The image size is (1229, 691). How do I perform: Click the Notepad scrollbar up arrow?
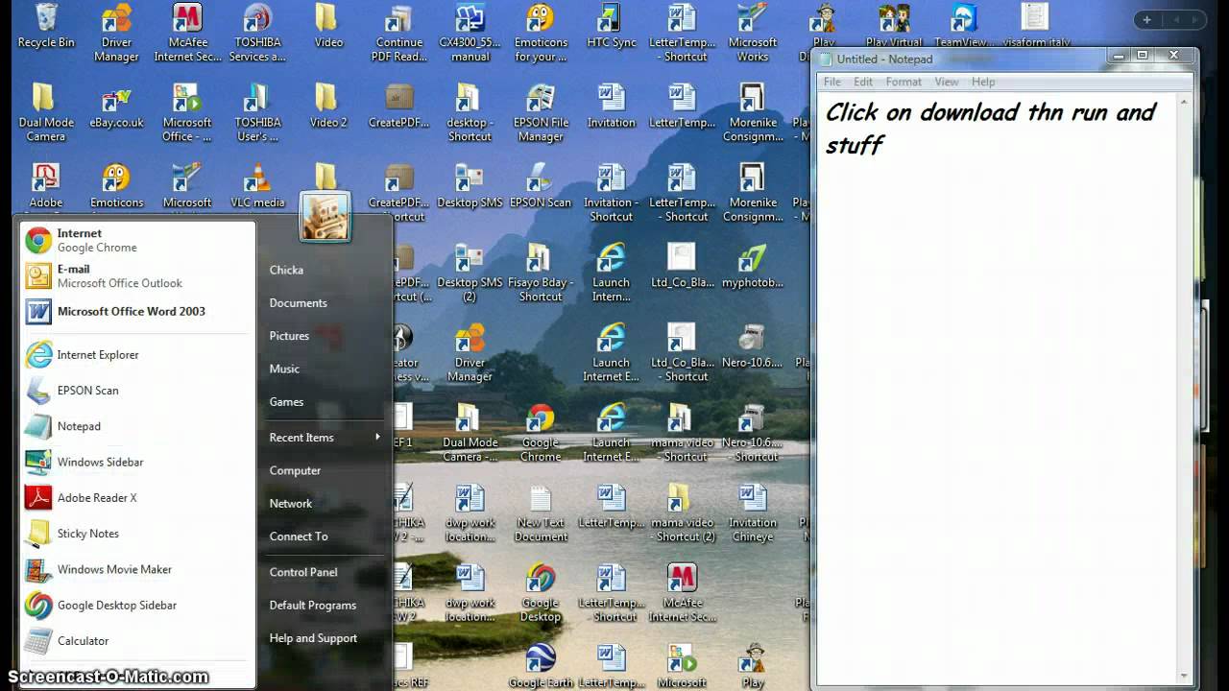point(1185,100)
